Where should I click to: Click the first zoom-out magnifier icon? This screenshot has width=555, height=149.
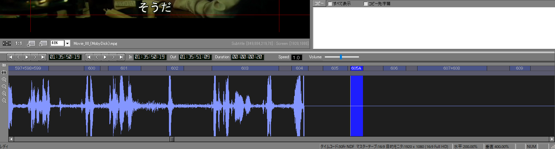[4, 86]
